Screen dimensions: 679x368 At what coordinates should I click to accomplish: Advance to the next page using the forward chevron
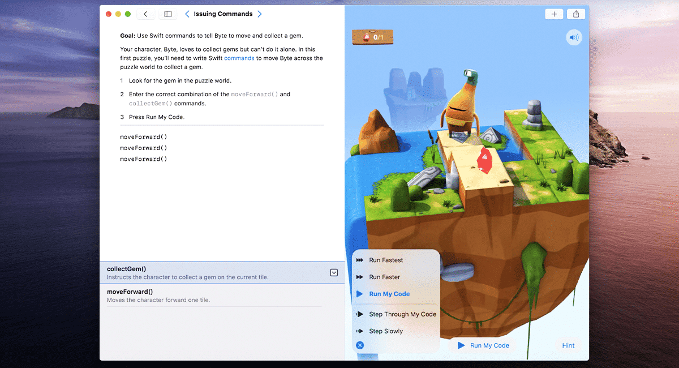(260, 13)
